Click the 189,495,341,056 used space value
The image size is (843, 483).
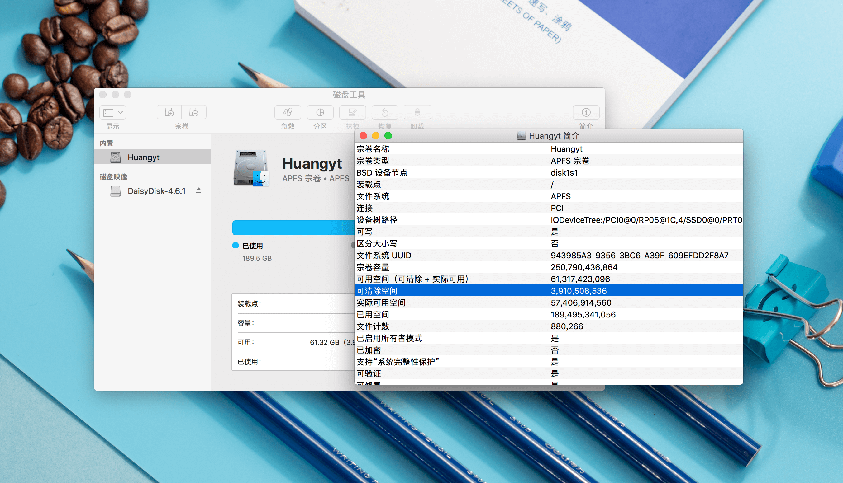point(583,315)
